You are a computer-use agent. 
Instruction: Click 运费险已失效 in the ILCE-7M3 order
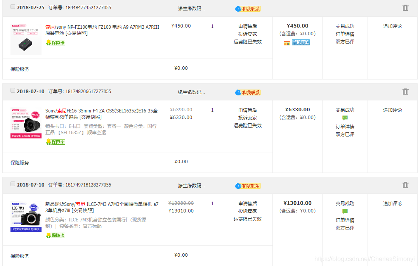(248, 219)
